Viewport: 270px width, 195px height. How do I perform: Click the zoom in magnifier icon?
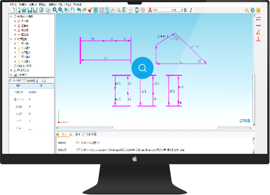(x=55, y=10)
